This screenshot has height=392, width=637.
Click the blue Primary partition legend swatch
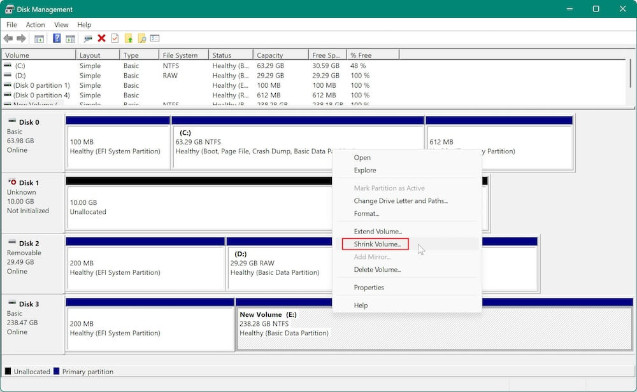[55, 371]
